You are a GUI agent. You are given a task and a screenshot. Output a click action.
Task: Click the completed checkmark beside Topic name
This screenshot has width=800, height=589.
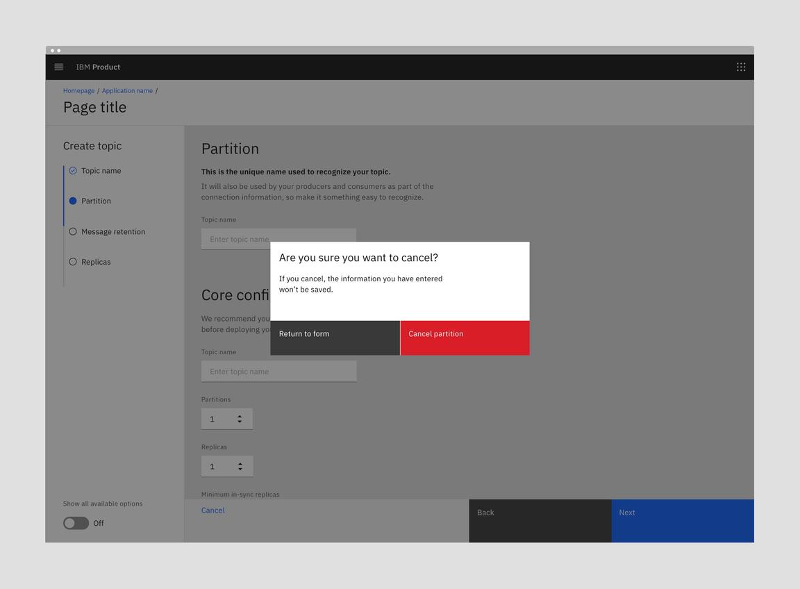[x=73, y=170]
